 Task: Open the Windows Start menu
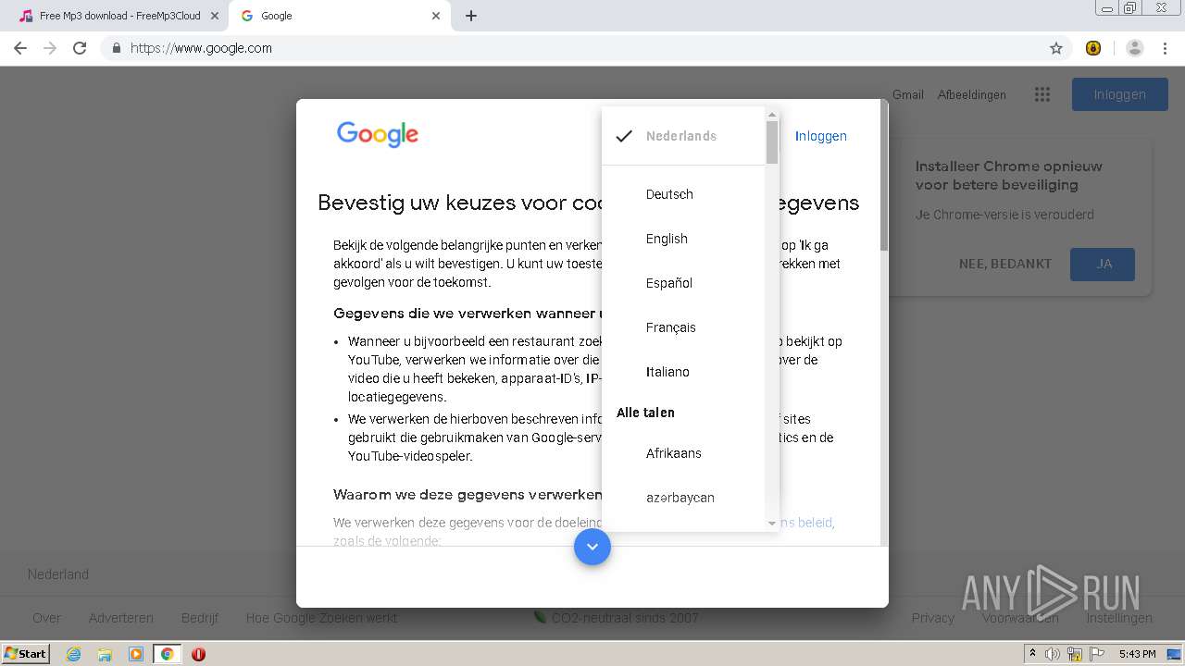click(x=26, y=654)
